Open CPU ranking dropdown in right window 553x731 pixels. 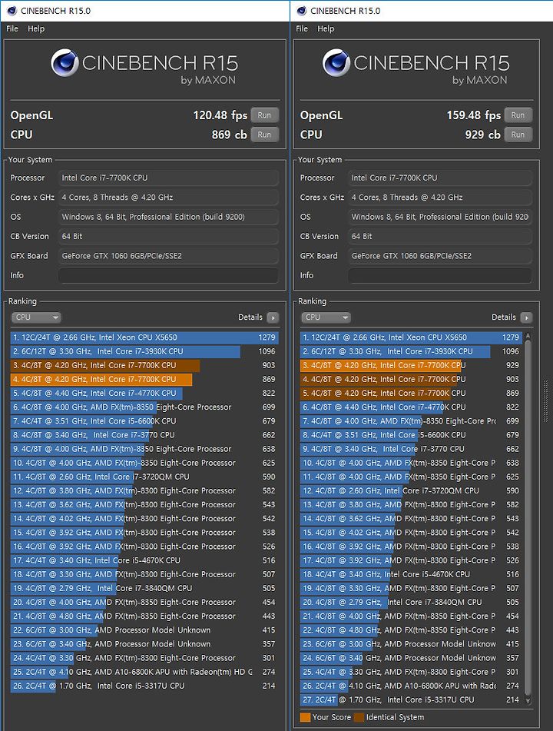(326, 317)
